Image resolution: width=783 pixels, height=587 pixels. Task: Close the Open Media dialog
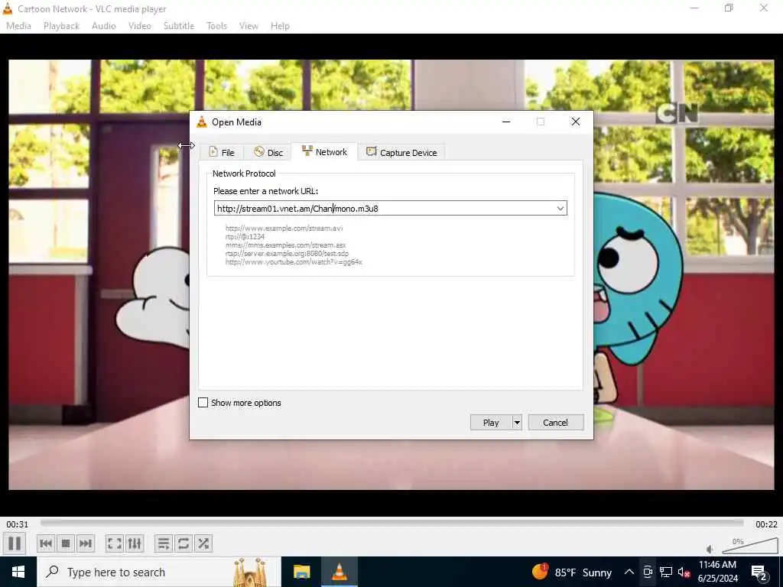coord(576,122)
